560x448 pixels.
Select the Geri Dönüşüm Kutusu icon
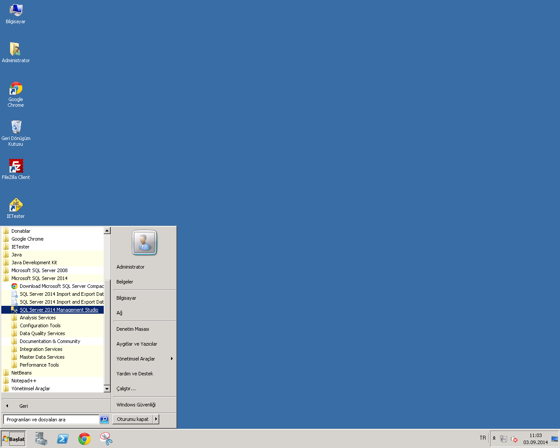16,133
